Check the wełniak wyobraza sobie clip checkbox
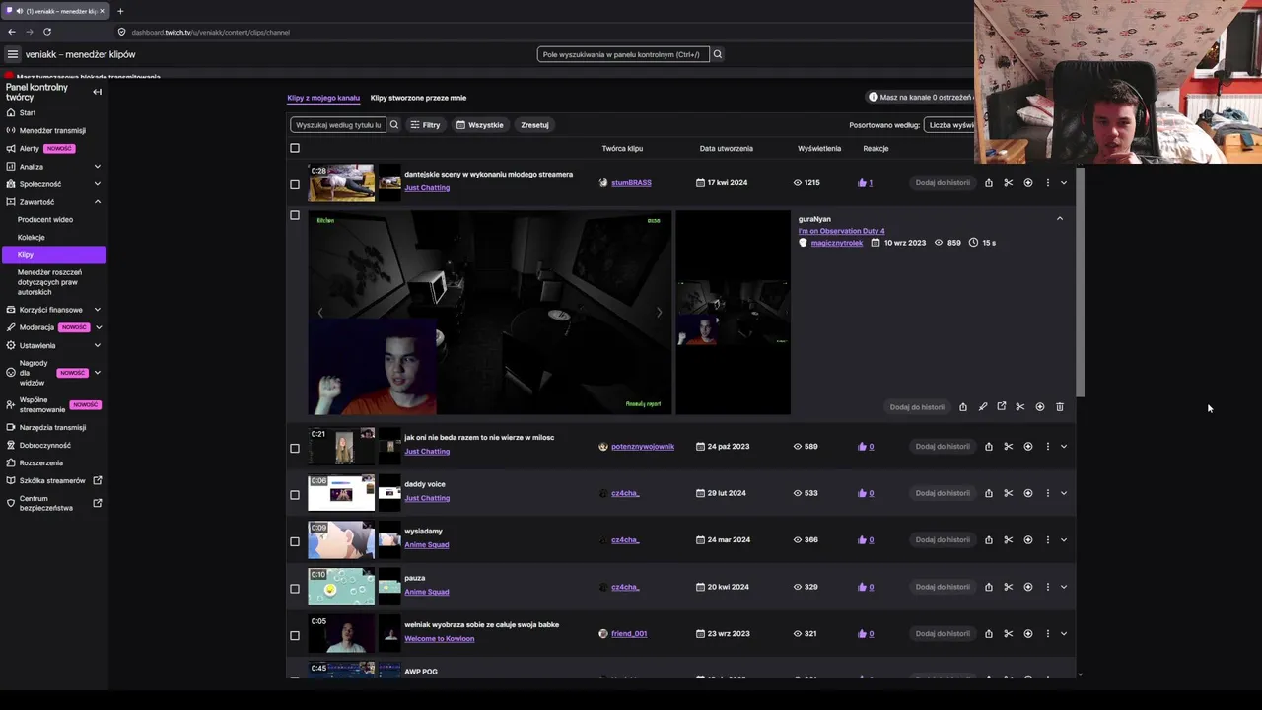Image resolution: width=1262 pixels, height=710 pixels. click(294, 635)
